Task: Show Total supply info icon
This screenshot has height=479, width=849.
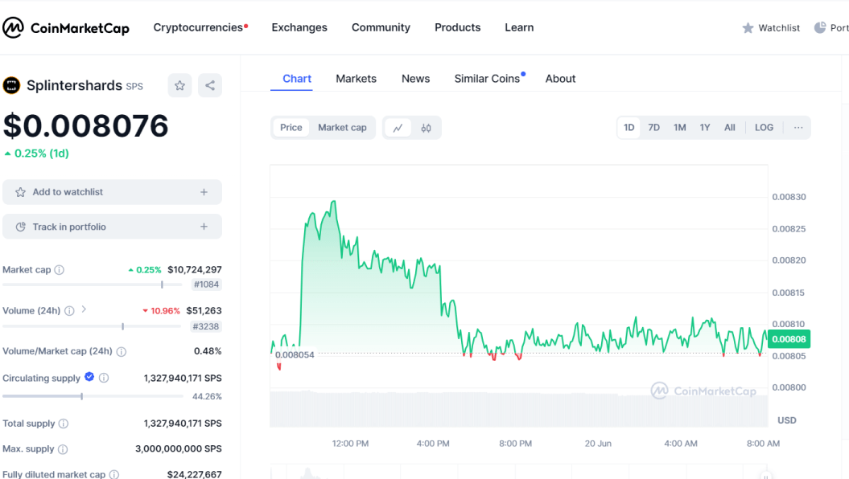Action: click(64, 424)
